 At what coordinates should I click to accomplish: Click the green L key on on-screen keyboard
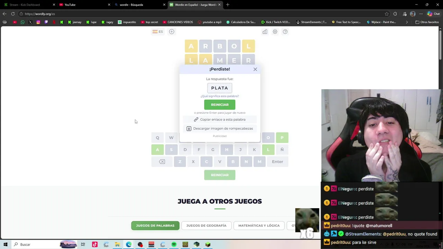point(268,149)
